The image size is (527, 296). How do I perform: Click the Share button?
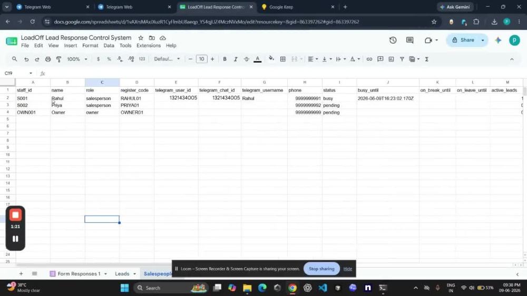[x=463, y=40]
